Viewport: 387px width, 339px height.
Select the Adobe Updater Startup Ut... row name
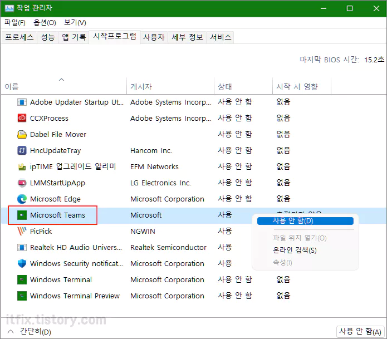pyautogui.click(x=77, y=102)
